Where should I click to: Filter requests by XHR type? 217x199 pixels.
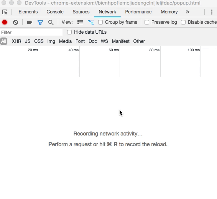(x=16, y=41)
